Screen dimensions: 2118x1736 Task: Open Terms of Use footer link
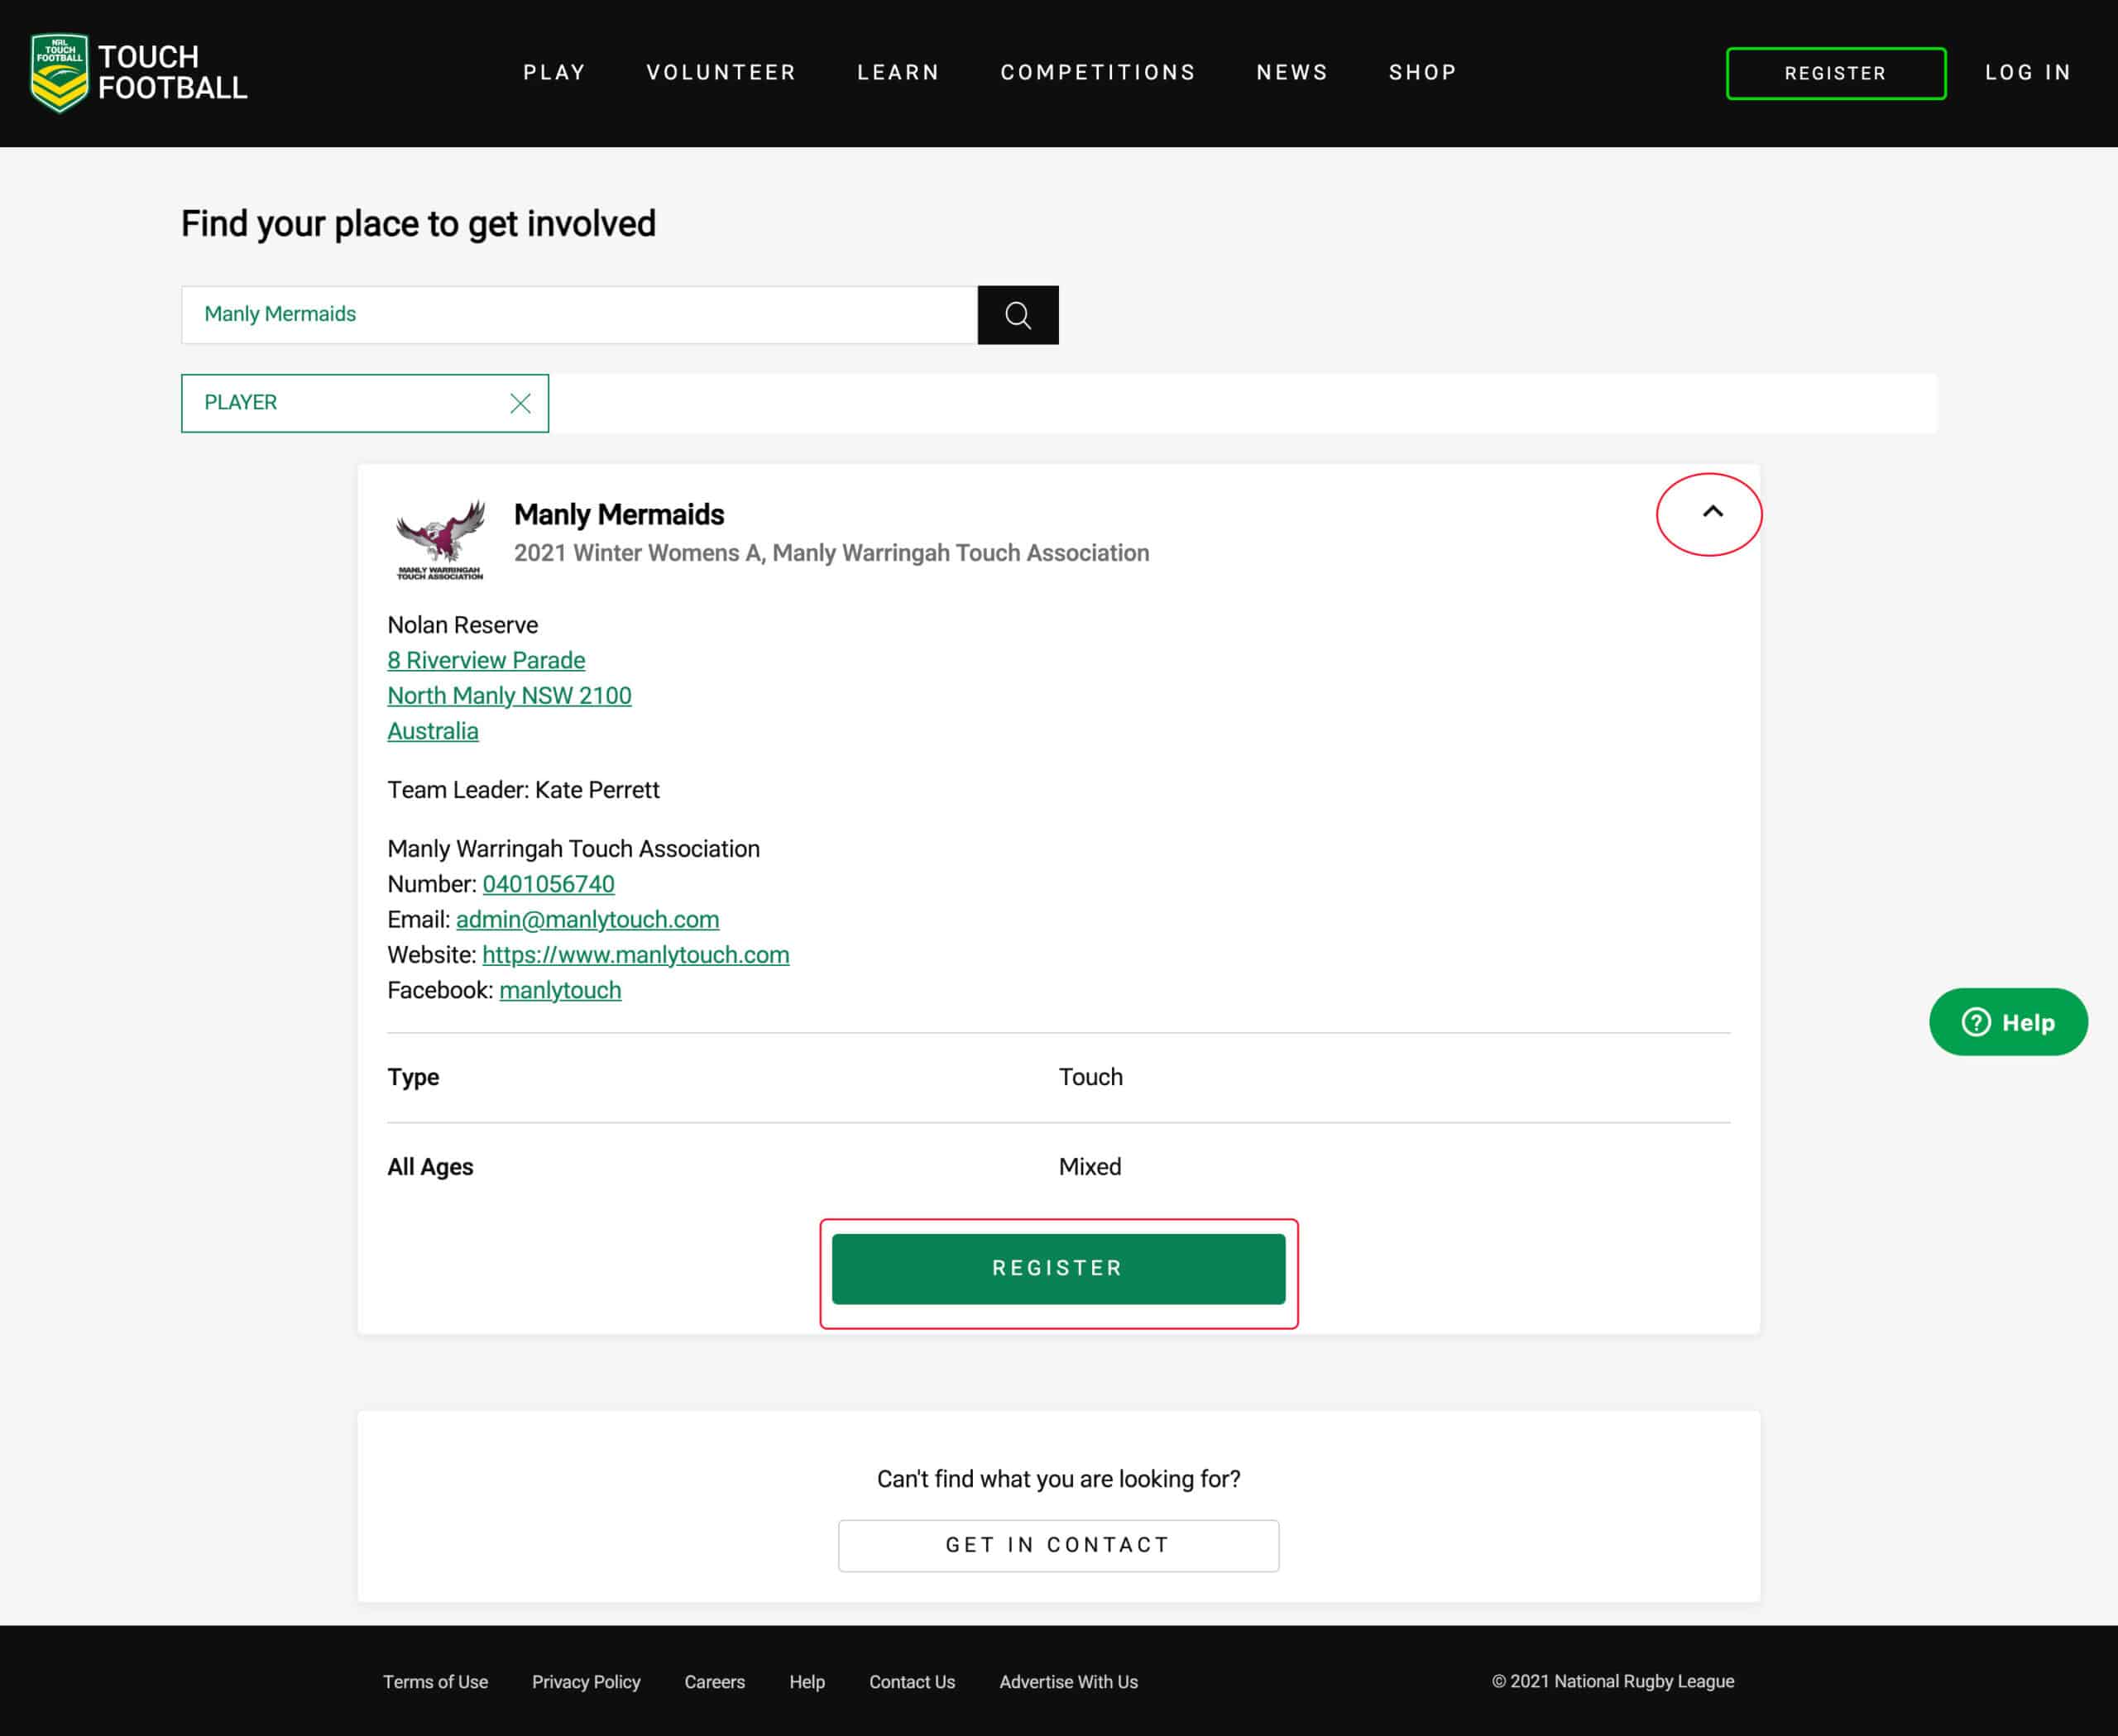click(x=435, y=1682)
